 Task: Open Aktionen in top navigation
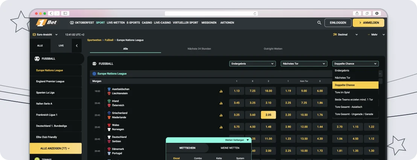click(227, 23)
